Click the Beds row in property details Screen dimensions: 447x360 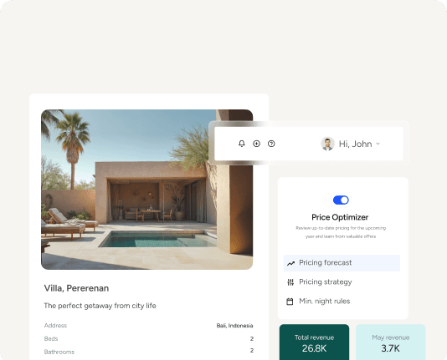coord(148,338)
